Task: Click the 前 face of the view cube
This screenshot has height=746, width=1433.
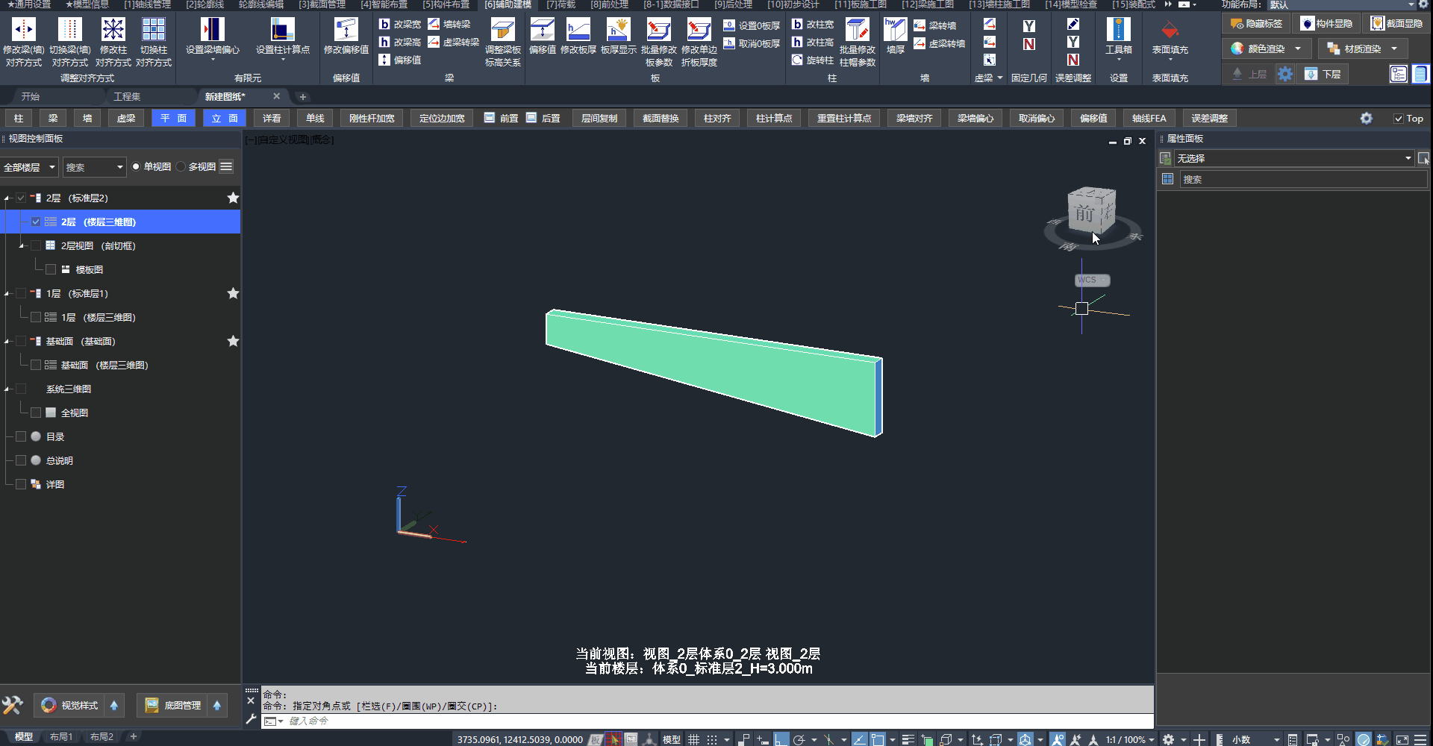Action: [1084, 213]
